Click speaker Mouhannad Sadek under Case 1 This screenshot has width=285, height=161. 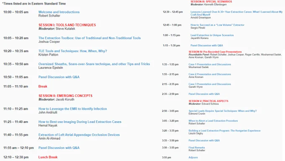point(199,67)
